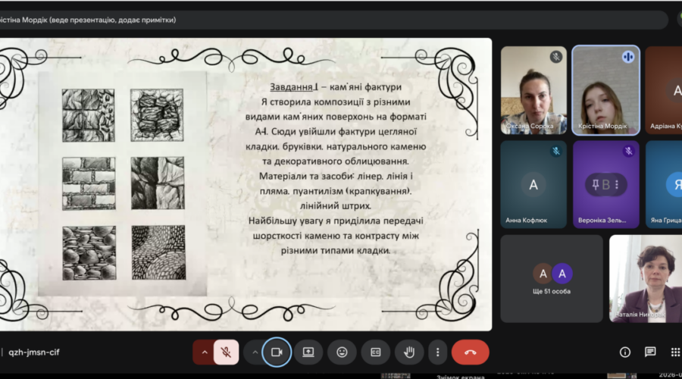The height and width of the screenshot is (379, 682).
Task: Open the 'Ще 51 особа' participants tile
Action: tap(552, 279)
